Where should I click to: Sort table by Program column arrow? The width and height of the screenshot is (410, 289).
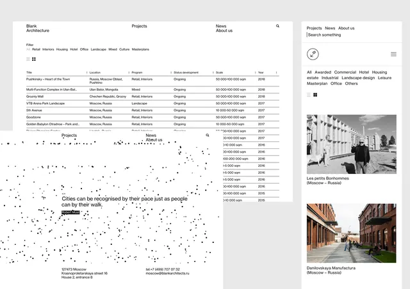[171, 73]
